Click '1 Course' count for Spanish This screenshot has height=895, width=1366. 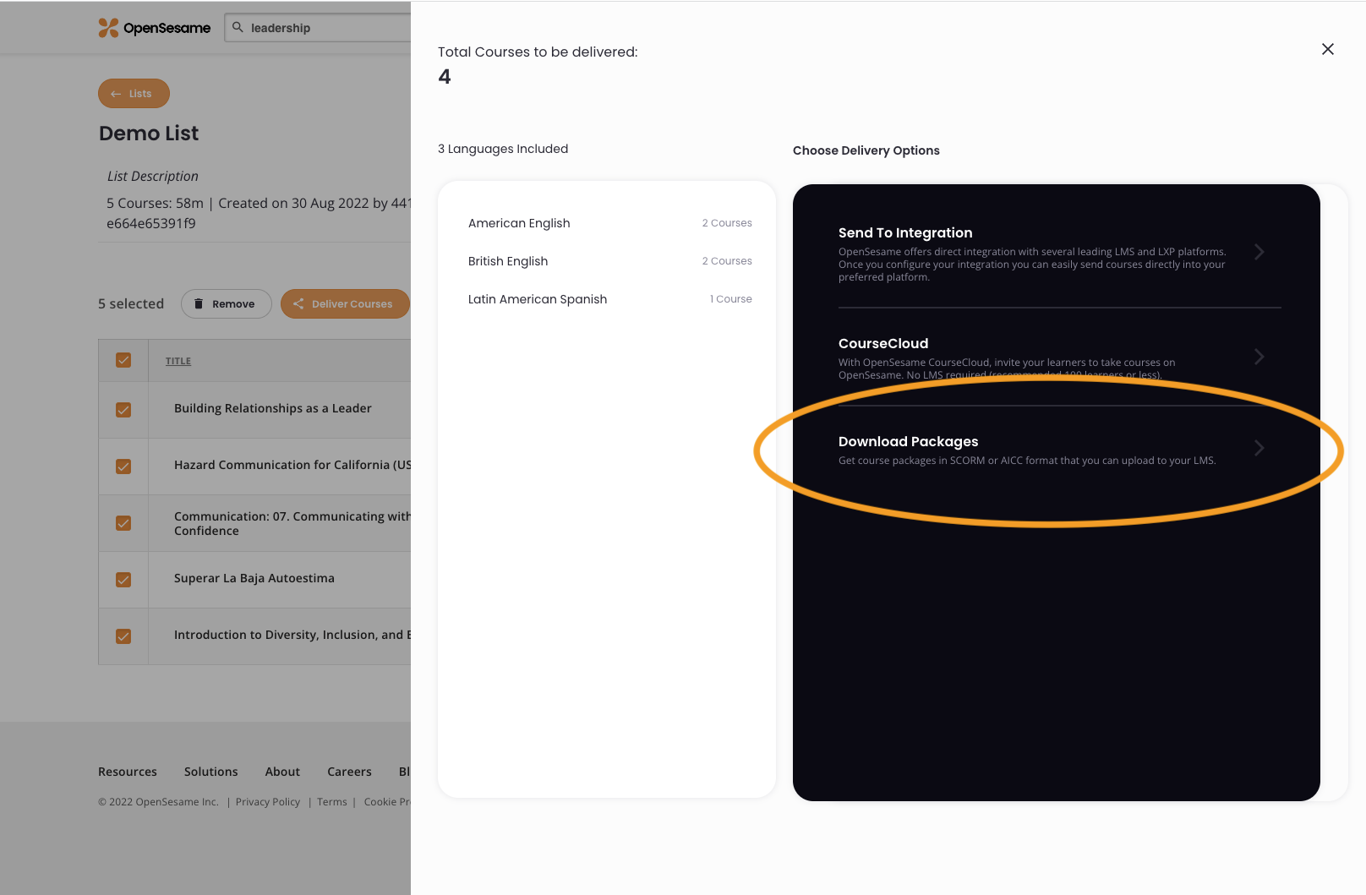coord(731,299)
